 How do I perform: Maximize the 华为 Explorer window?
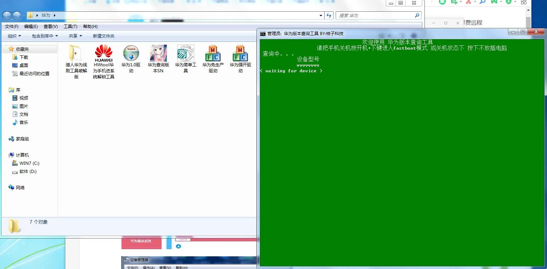click(401, 3)
